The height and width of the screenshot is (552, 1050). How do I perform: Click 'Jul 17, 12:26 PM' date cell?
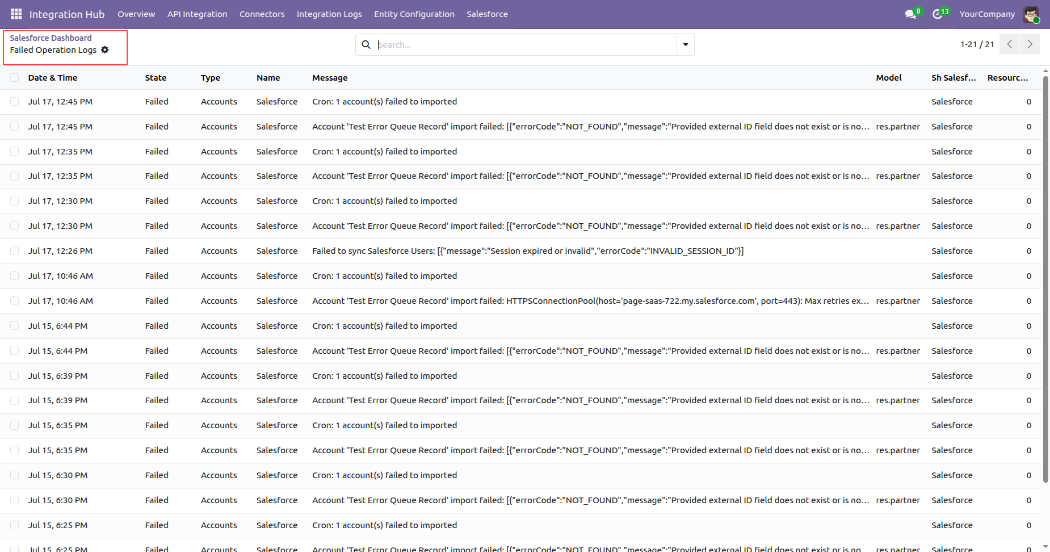[x=60, y=251]
